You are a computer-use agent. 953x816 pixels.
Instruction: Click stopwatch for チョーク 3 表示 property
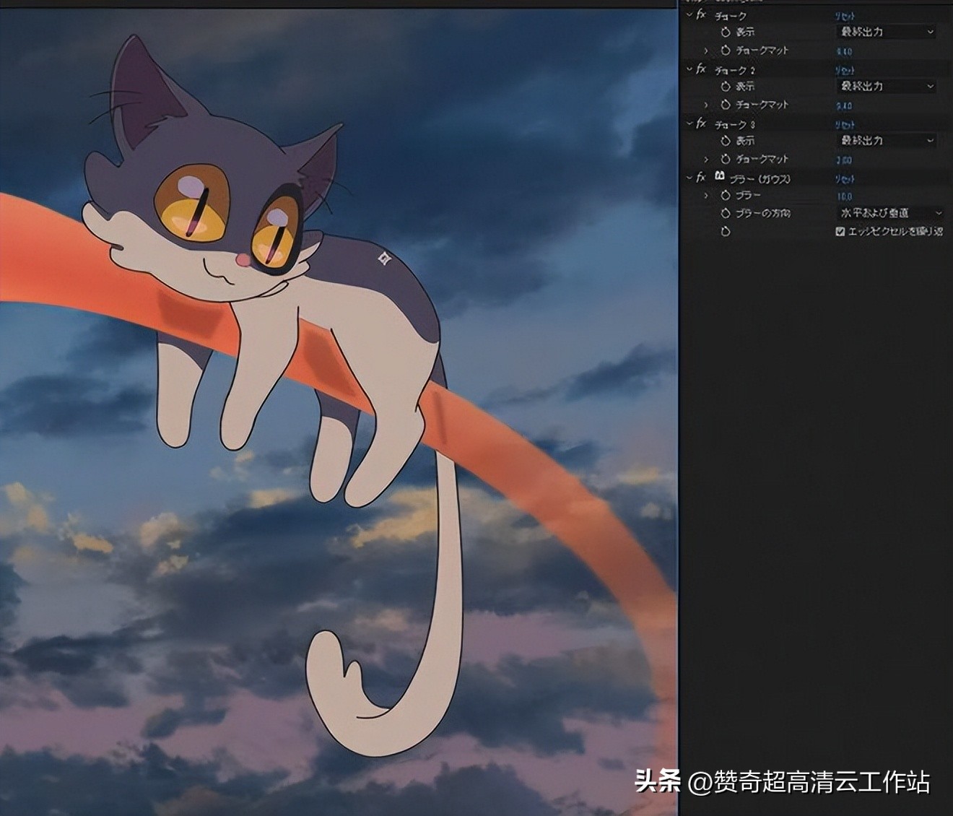click(x=726, y=141)
